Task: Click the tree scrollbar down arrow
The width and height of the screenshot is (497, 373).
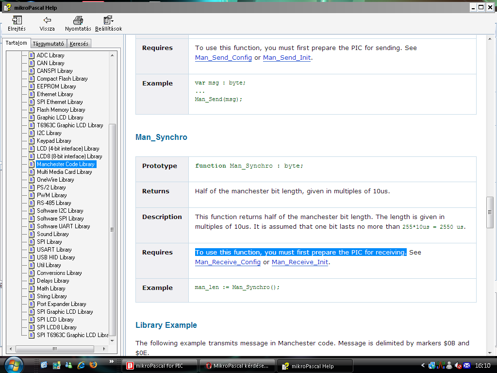Action: (x=112, y=341)
